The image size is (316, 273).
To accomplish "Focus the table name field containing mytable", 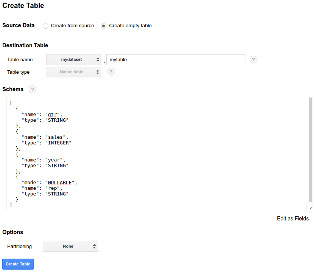I will (x=176, y=60).
